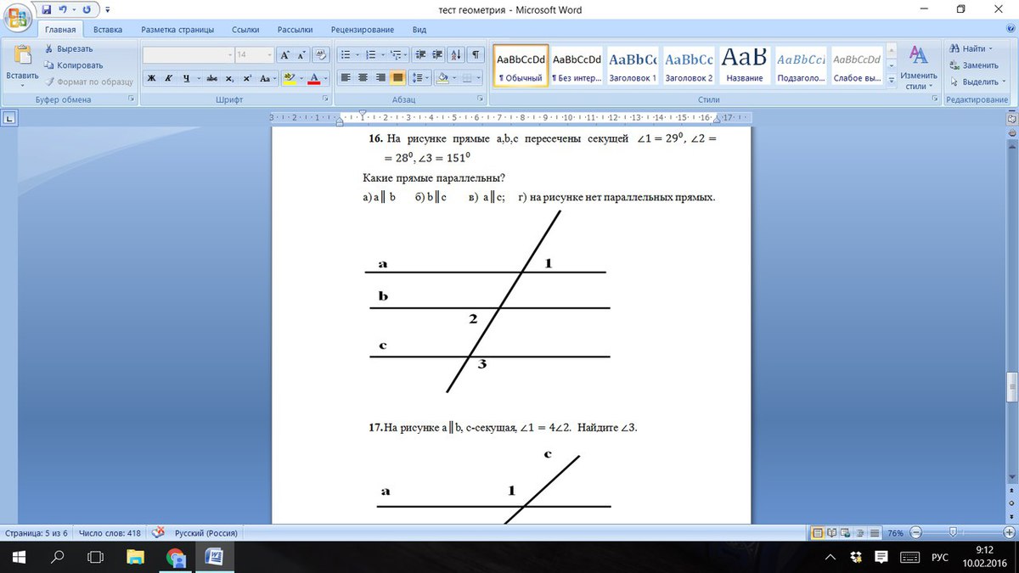Viewport: 1019px width, 573px height.
Task: Adjust the zoom slider handle
Action: [953, 533]
